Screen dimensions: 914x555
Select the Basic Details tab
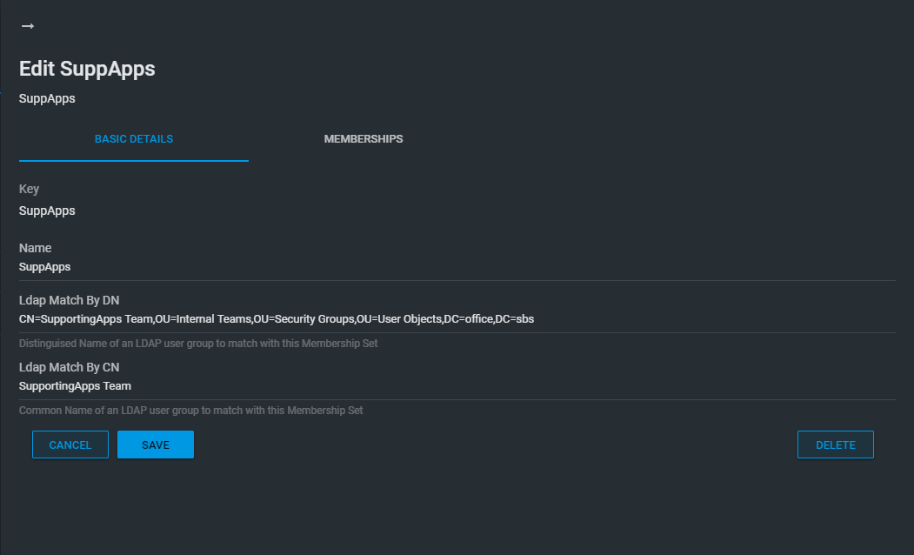[x=134, y=139]
